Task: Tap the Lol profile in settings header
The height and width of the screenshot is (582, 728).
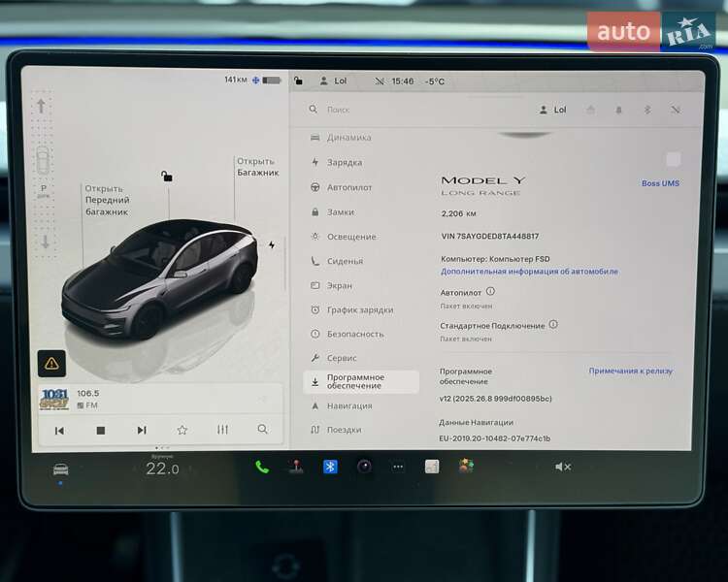Action: coord(553,110)
